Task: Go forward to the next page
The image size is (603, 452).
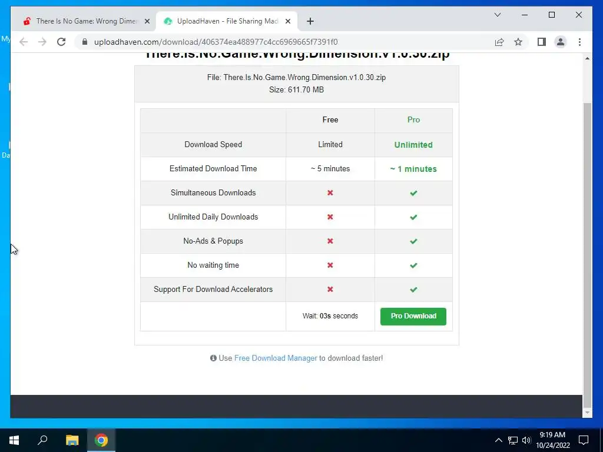Action: 42,42
